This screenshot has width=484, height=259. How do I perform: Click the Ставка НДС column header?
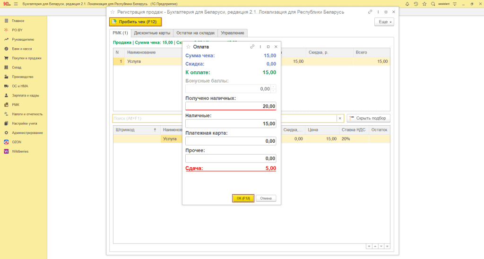click(354, 130)
